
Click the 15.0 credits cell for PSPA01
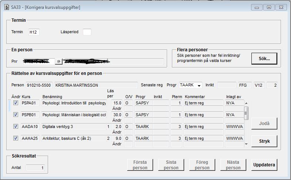click(x=117, y=103)
